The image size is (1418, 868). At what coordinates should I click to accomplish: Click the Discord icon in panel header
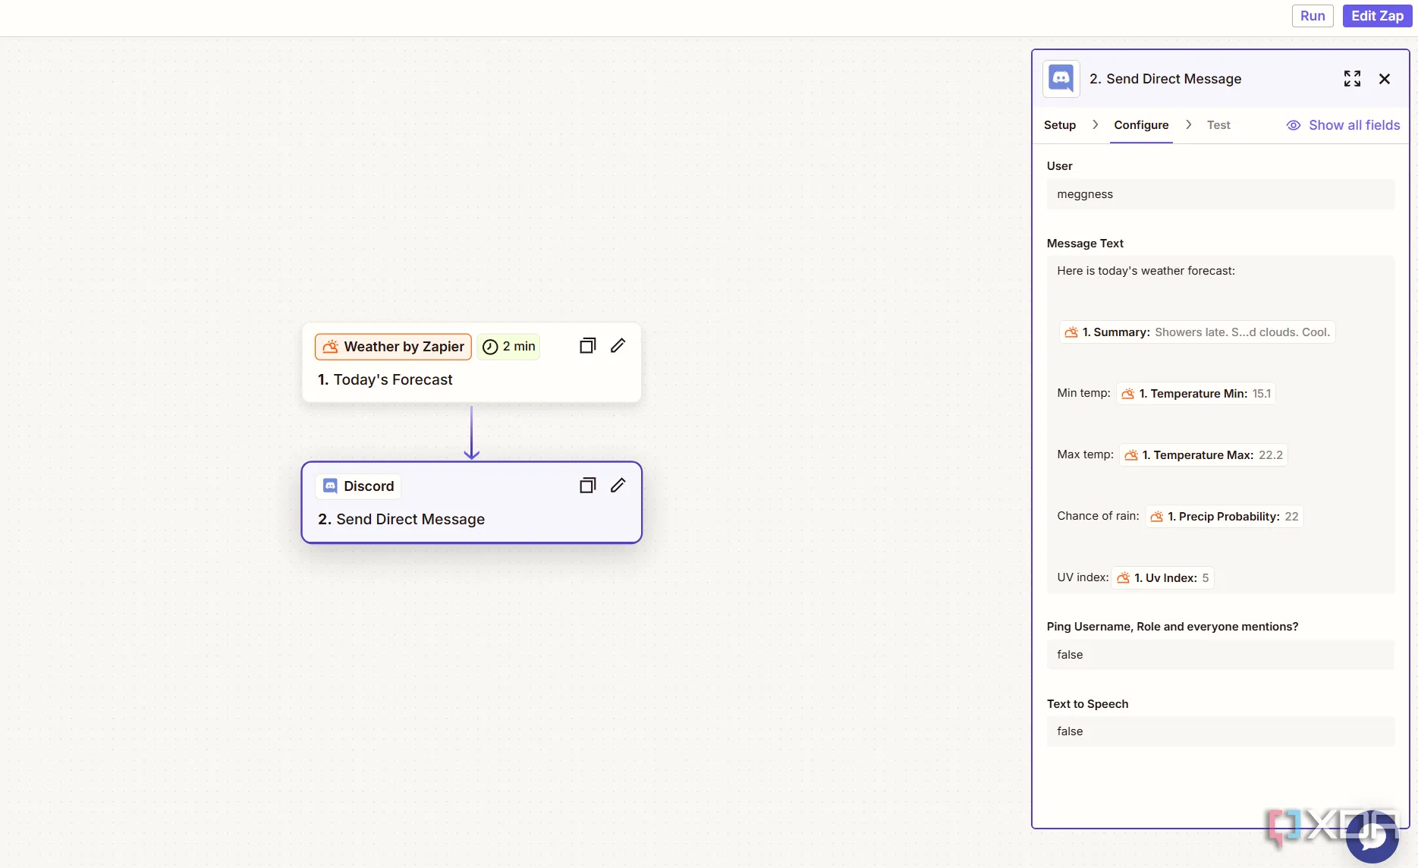[x=1061, y=79]
